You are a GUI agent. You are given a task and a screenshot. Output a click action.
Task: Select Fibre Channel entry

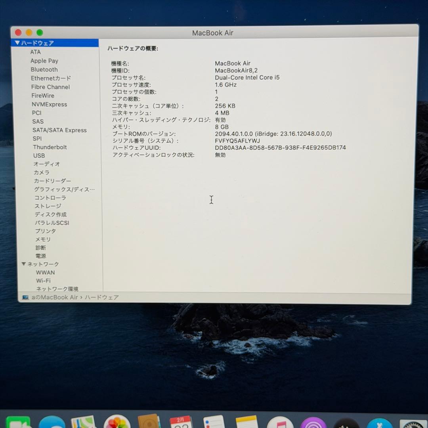point(50,87)
